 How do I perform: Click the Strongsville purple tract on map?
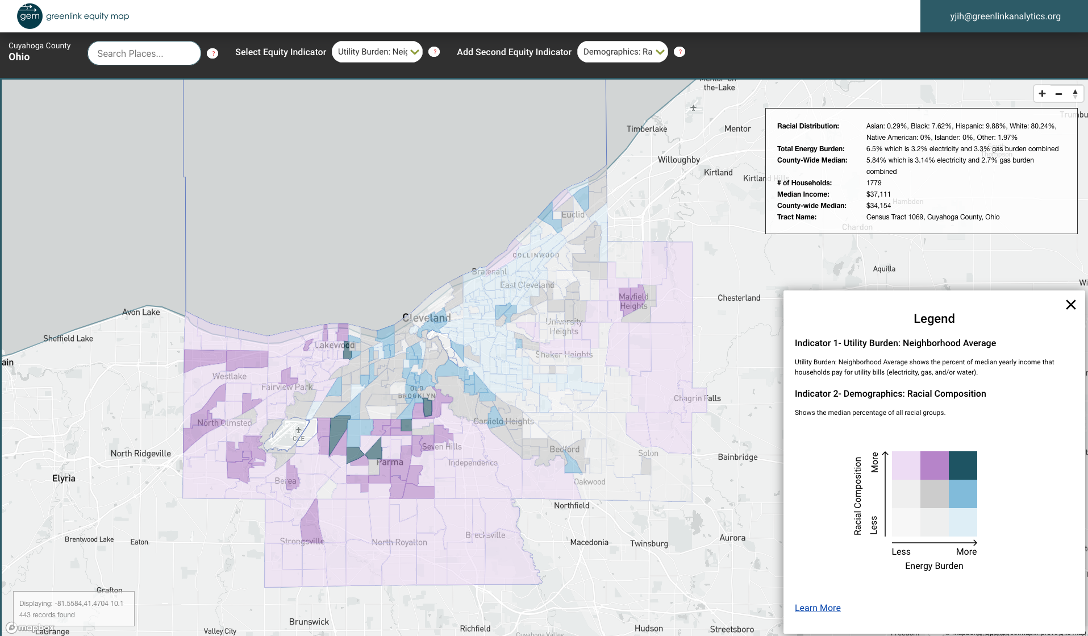310,520
